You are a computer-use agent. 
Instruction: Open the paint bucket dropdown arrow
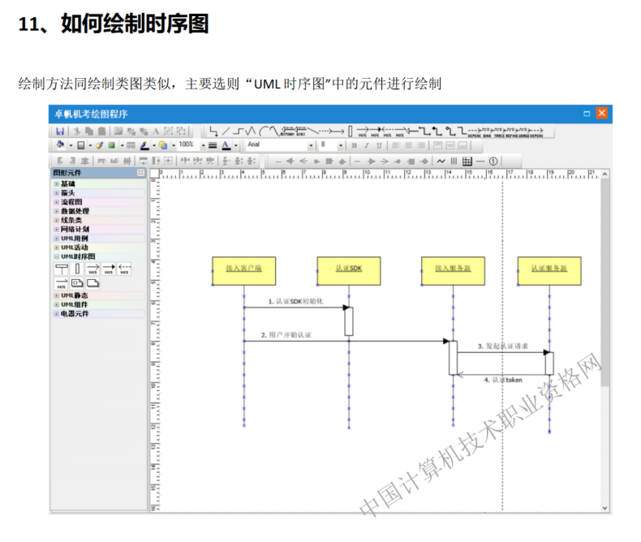click(x=71, y=145)
